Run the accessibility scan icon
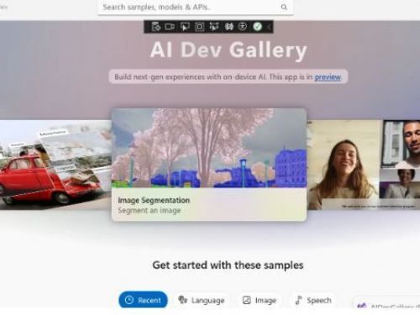 pos(243,27)
